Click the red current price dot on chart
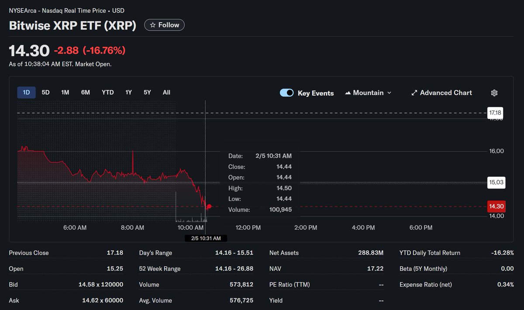This screenshot has width=524, height=310. point(209,207)
